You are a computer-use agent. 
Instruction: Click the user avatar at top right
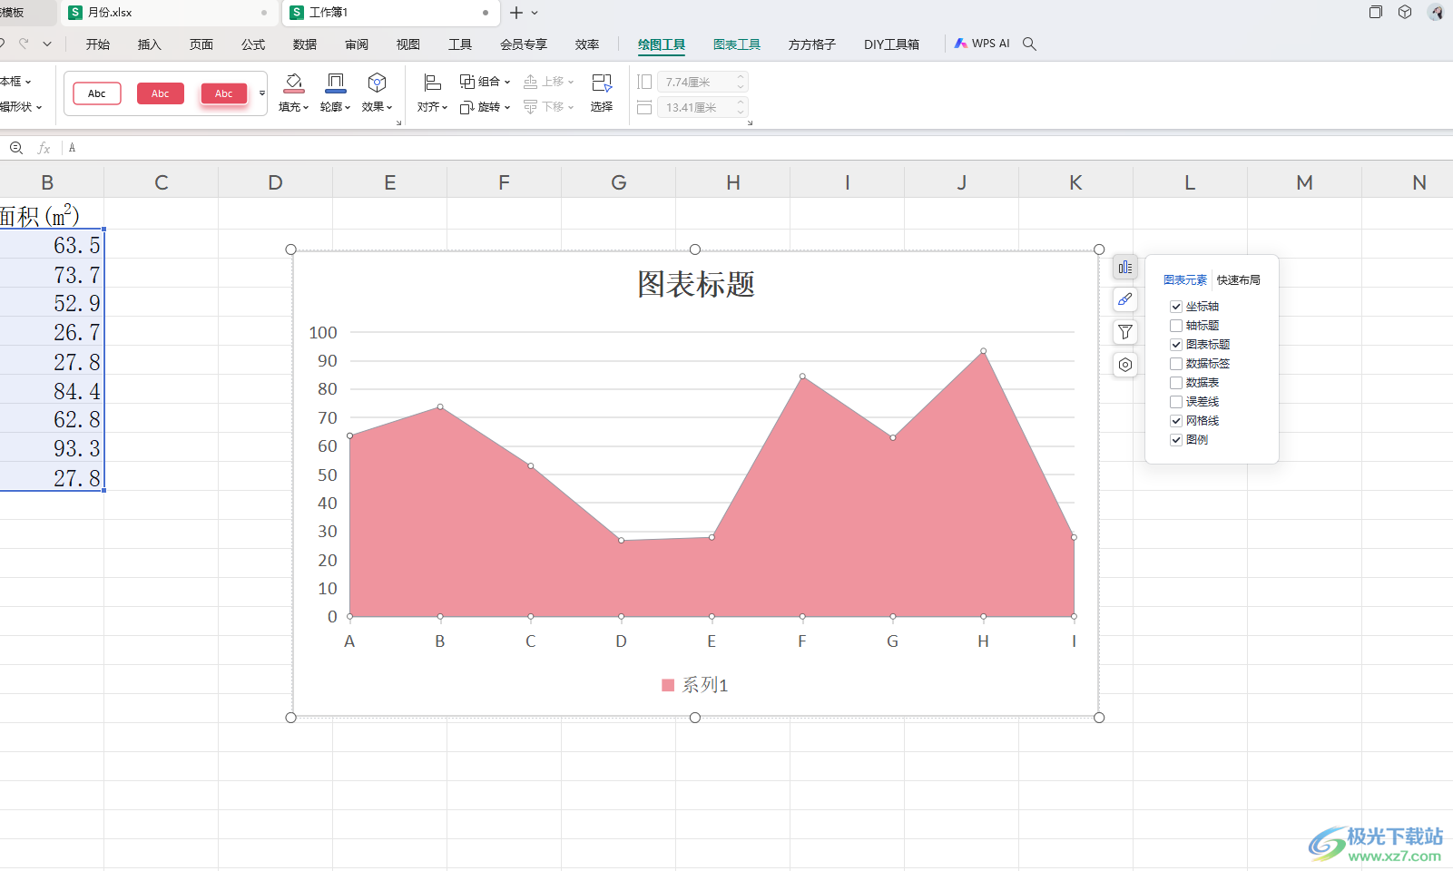pyautogui.click(x=1436, y=13)
